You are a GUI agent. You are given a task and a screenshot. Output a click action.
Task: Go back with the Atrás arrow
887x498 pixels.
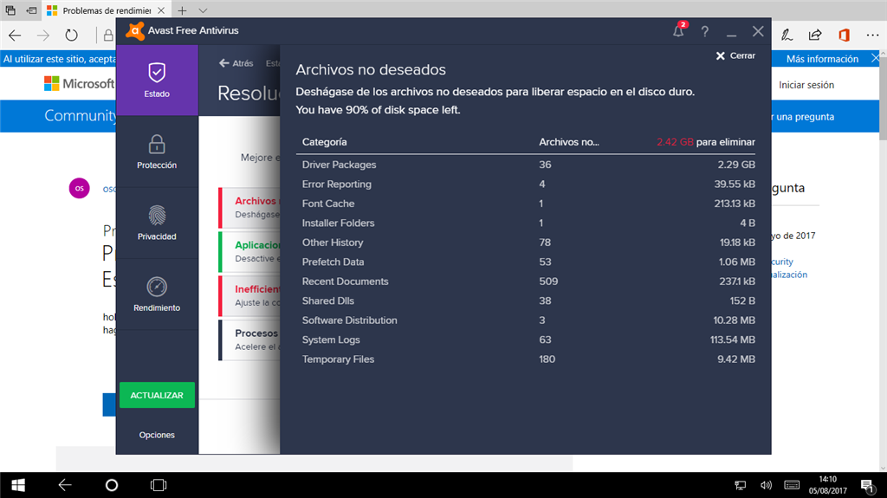coord(236,63)
